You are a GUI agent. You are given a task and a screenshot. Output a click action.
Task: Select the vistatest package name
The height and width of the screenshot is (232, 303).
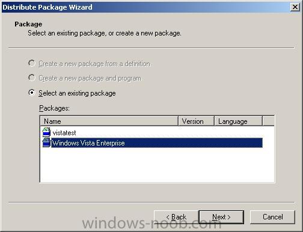[x=64, y=133]
